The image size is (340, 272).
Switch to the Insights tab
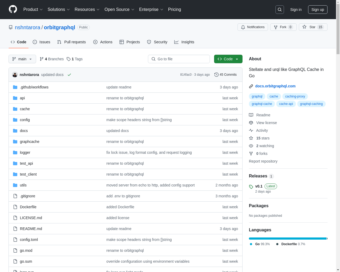click(x=184, y=42)
